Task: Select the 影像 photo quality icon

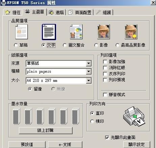Action: [104, 32]
